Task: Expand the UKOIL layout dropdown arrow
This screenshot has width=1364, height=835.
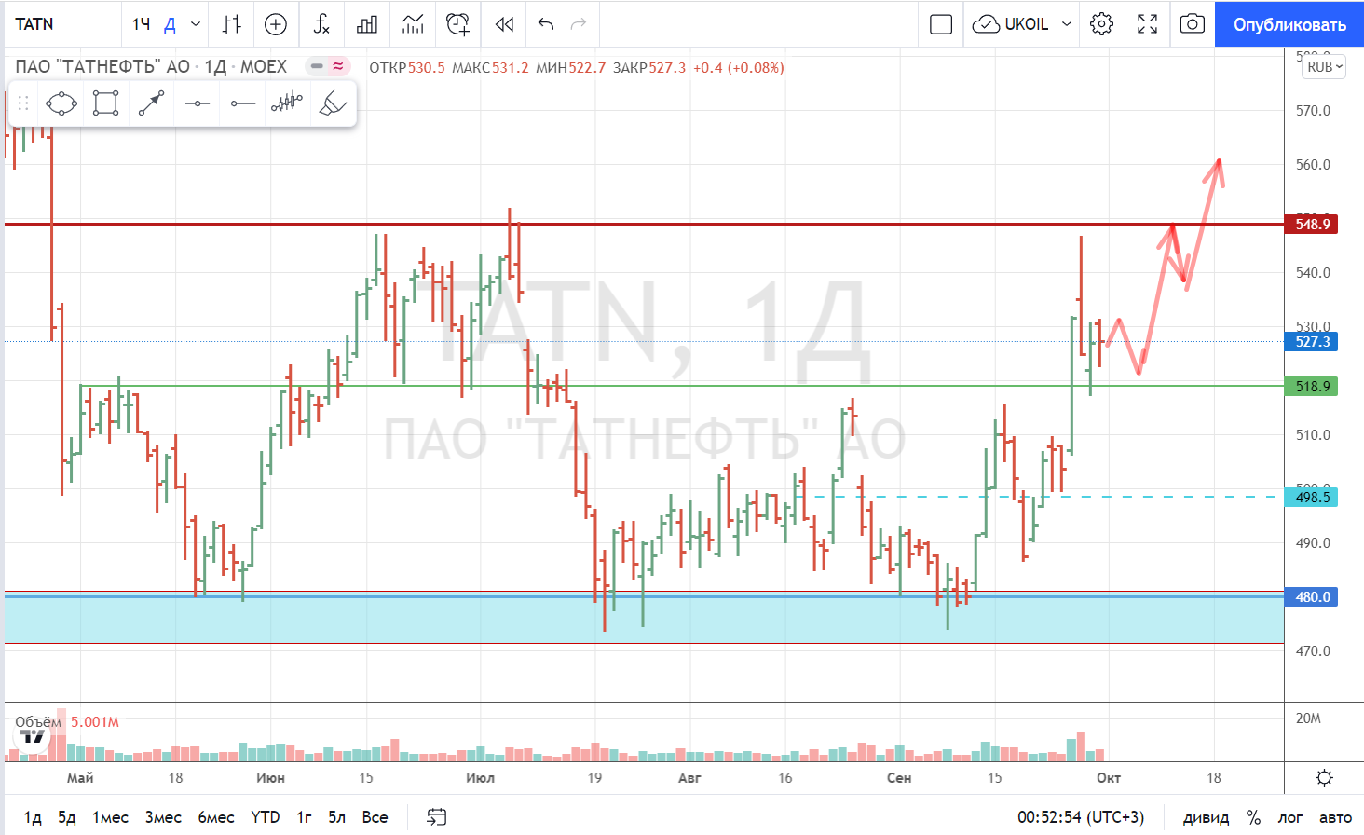Action: point(1067,24)
